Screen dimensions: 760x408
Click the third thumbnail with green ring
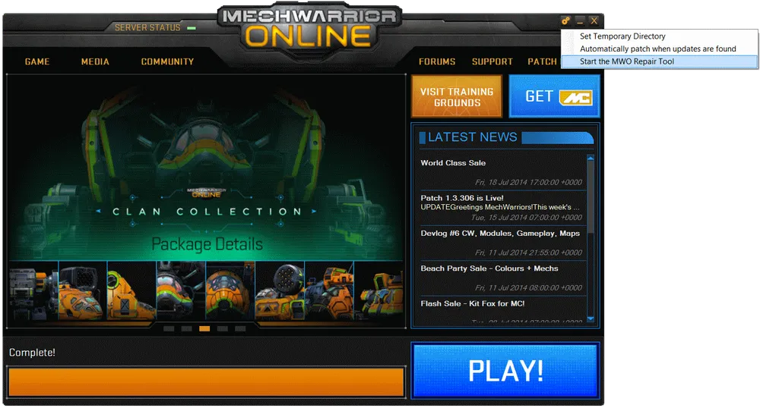131,290
